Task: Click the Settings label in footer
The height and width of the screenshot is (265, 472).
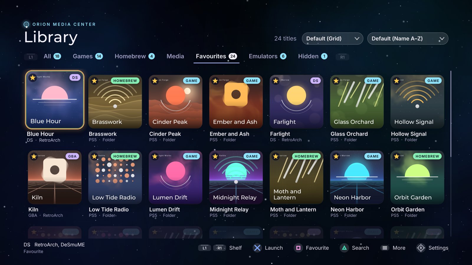Action: [438, 248]
